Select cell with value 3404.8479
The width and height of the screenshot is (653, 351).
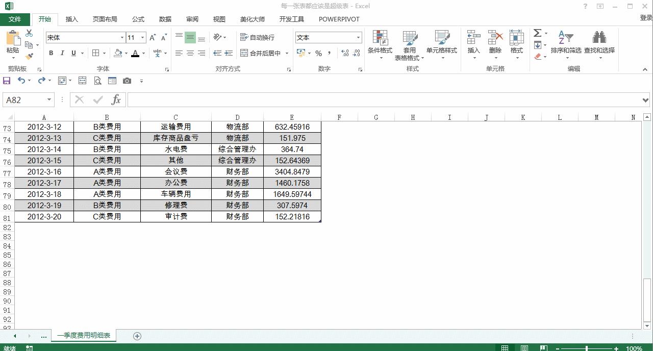pyautogui.click(x=292, y=172)
